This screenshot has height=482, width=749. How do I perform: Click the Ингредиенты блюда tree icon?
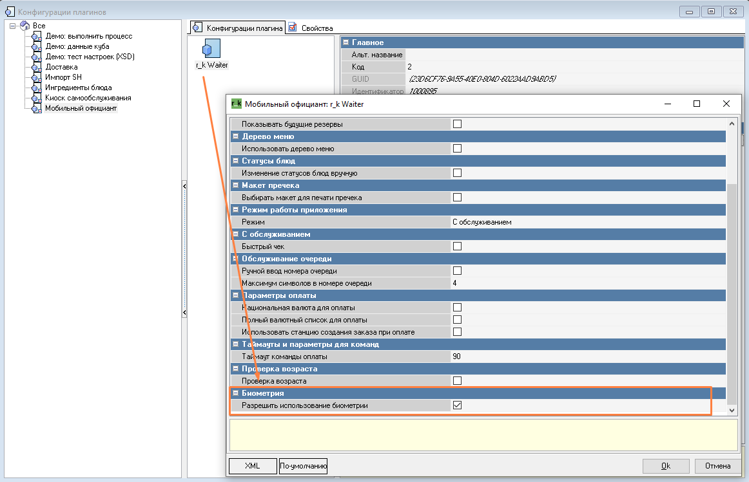[37, 88]
